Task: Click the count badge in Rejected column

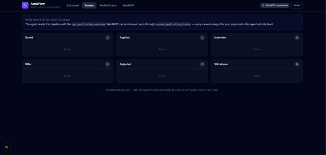Action: pyautogui.click(x=202, y=64)
